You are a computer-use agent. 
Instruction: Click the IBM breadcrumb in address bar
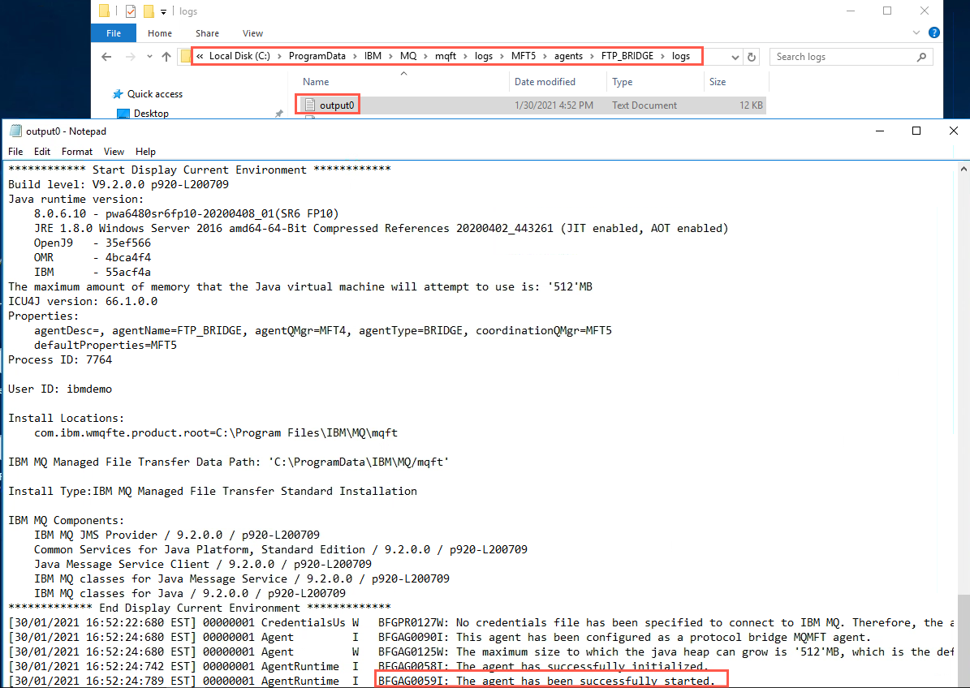[x=373, y=56]
